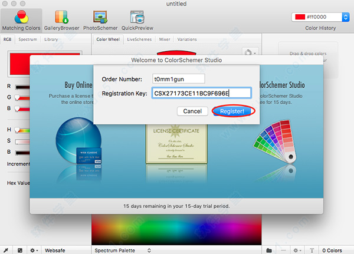Click the 0 Colors status text
This screenshot has height=254, width=354.
click(332, 250)
